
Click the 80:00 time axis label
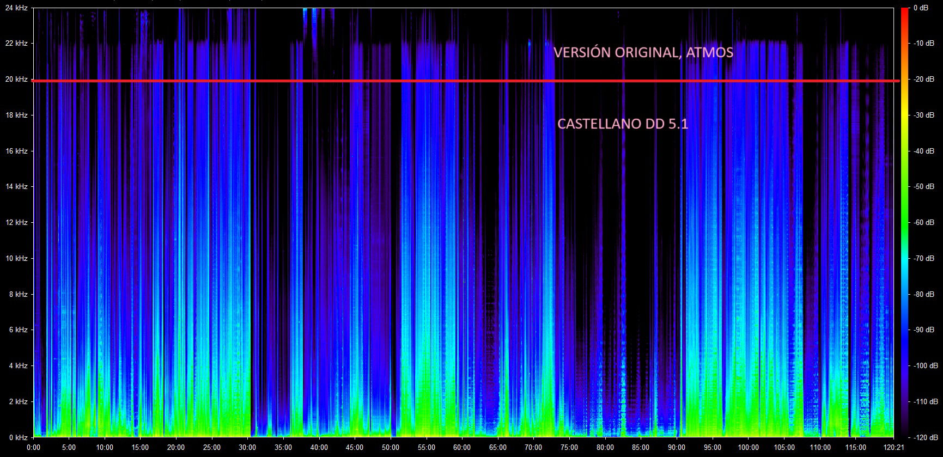[x=605, y=448]
